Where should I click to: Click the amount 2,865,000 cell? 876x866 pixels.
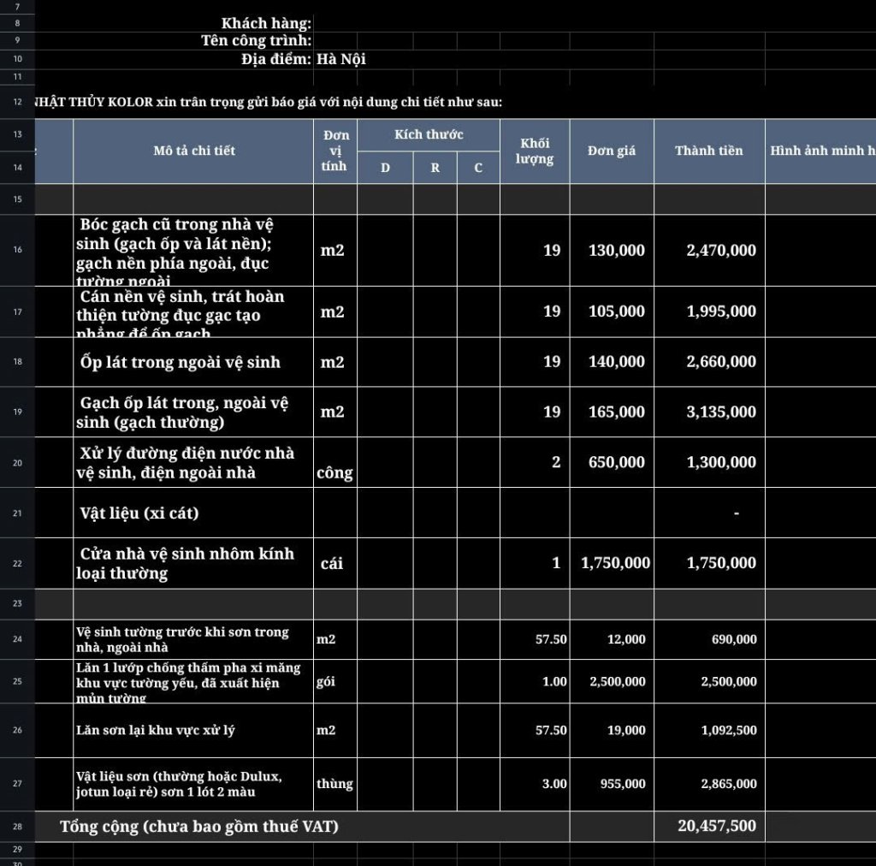coord(709,784)
